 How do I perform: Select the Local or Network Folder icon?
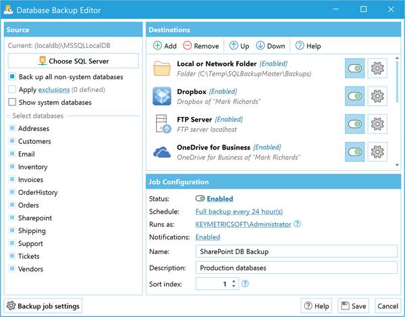(162, 68)
